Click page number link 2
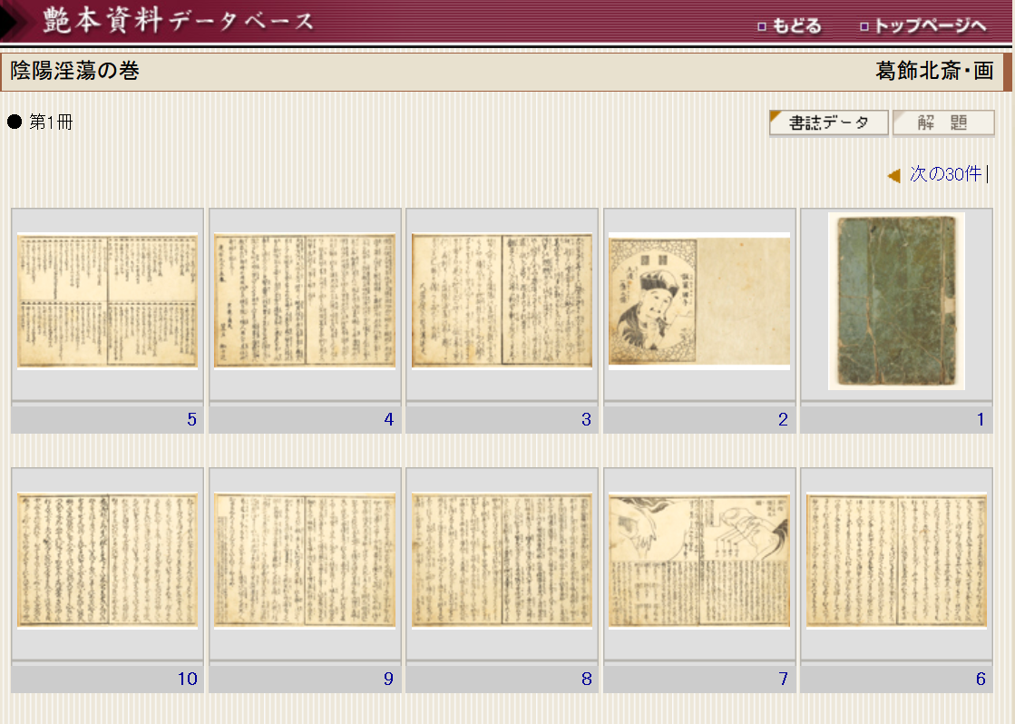 click(783, 420)
